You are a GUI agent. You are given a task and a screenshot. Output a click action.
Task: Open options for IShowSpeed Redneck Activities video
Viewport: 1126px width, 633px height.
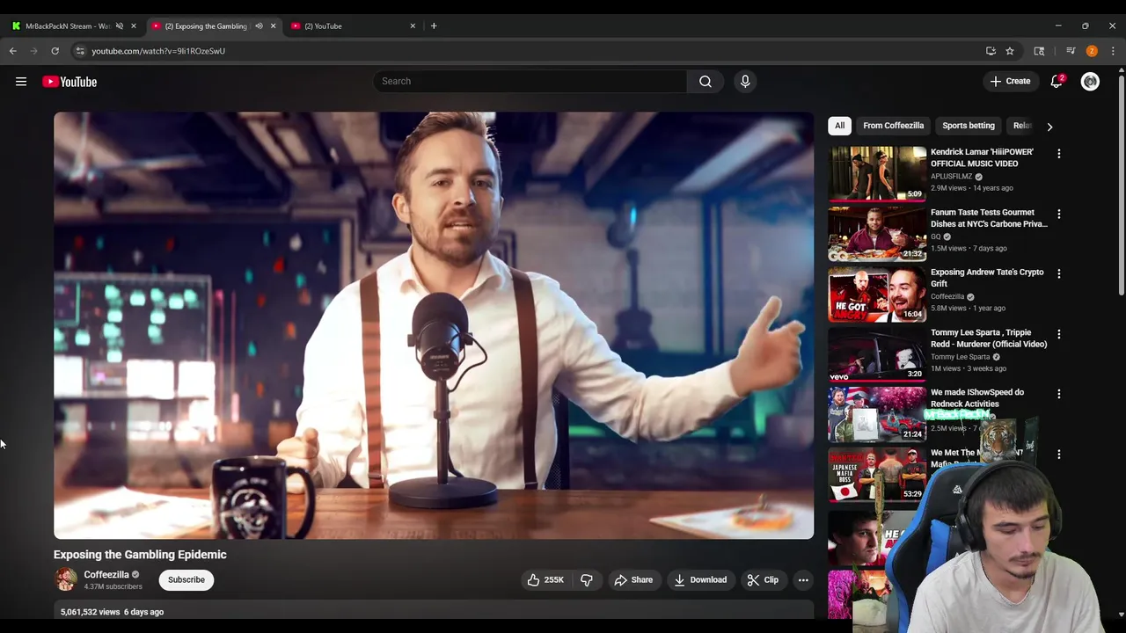[1058, 394]
